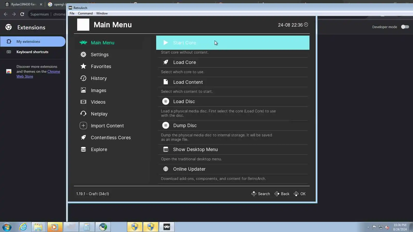Image resolution: width=413 pixels, height=232 pixels.
Task: Open the Chrome Web Store link
Action: [38, 74]
